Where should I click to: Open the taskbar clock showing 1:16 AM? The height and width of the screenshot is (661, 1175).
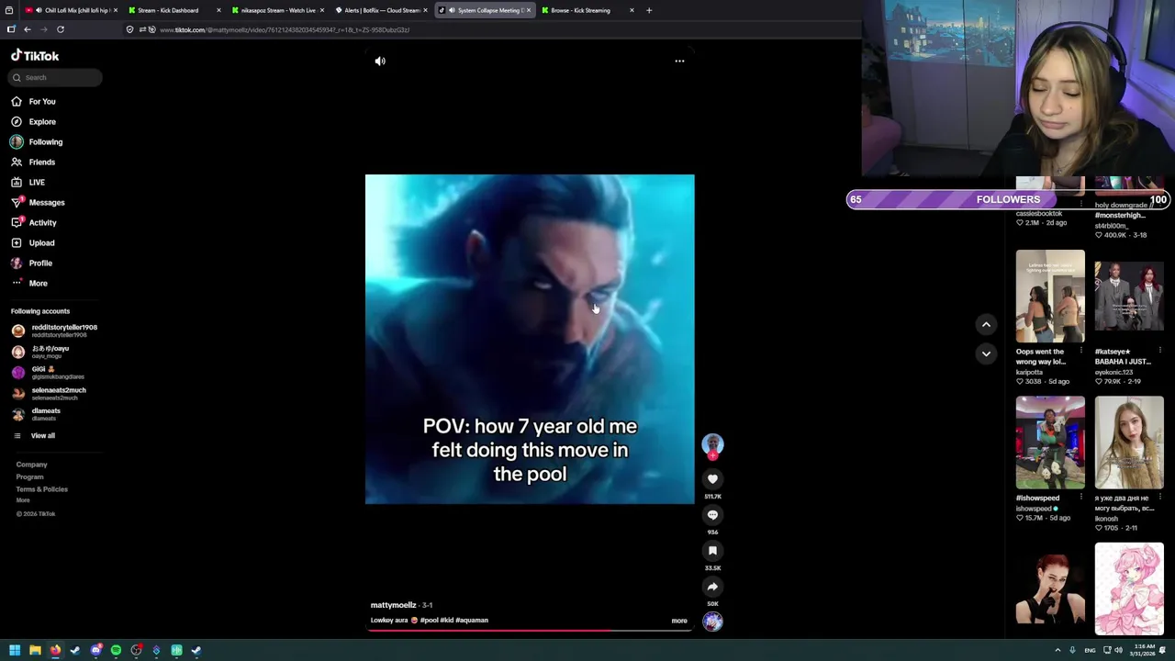tap(1142, 650)
